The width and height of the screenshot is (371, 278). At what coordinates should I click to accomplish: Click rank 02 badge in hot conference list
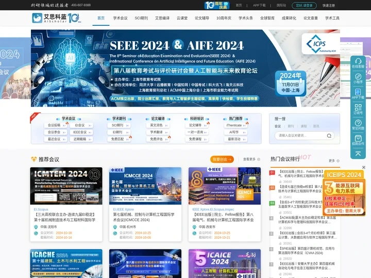272,188
